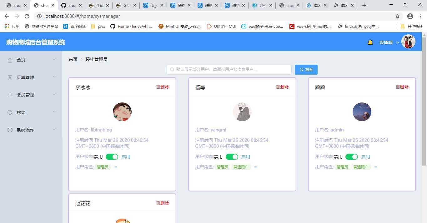Open UI组件 · MUI bookmark

point(222,27)
